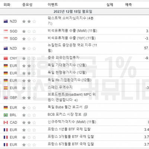Click the Singapore flag in the 비석유류제품 수출 (YoY) row
This screenshot has height=149, width=149.
(6, 38)
